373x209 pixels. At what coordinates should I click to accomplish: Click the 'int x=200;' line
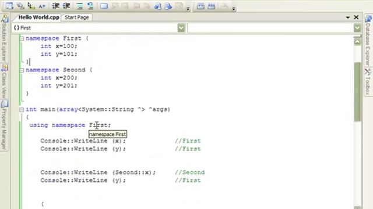(59, 78)
